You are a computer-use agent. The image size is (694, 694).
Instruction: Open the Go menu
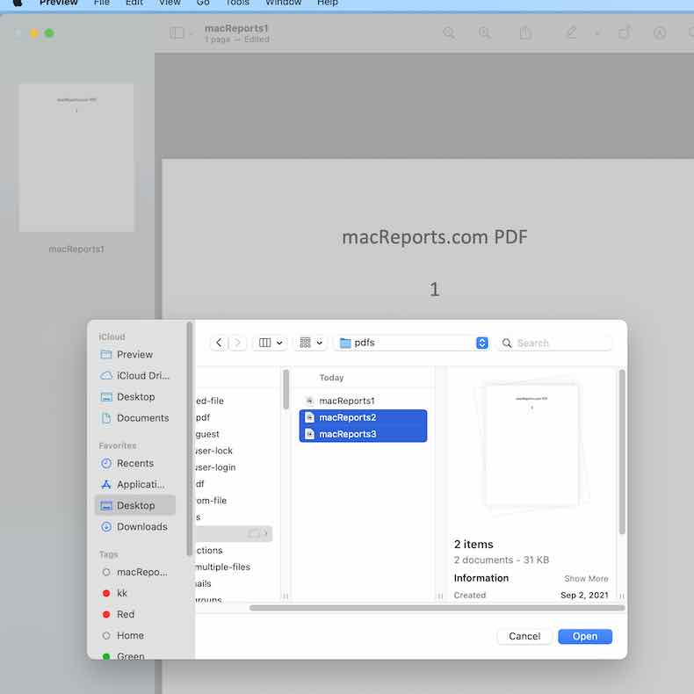203,3
